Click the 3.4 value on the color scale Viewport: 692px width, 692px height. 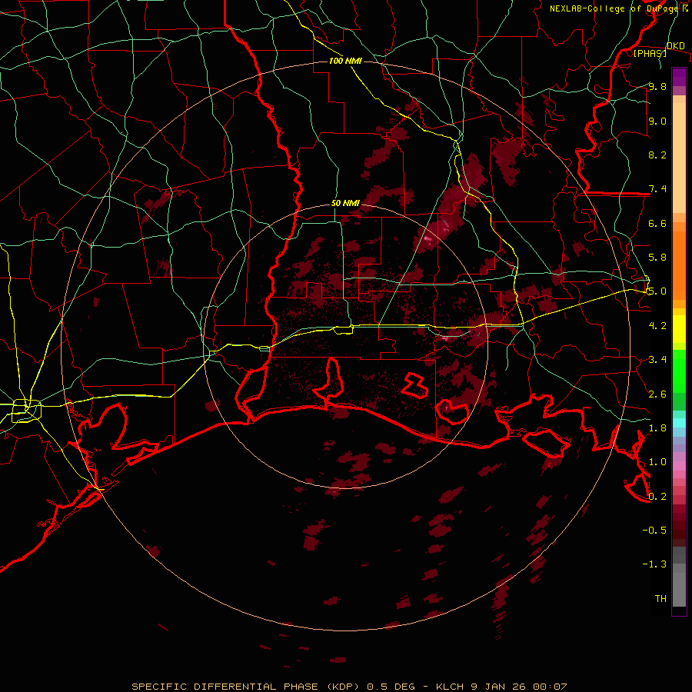657,359
